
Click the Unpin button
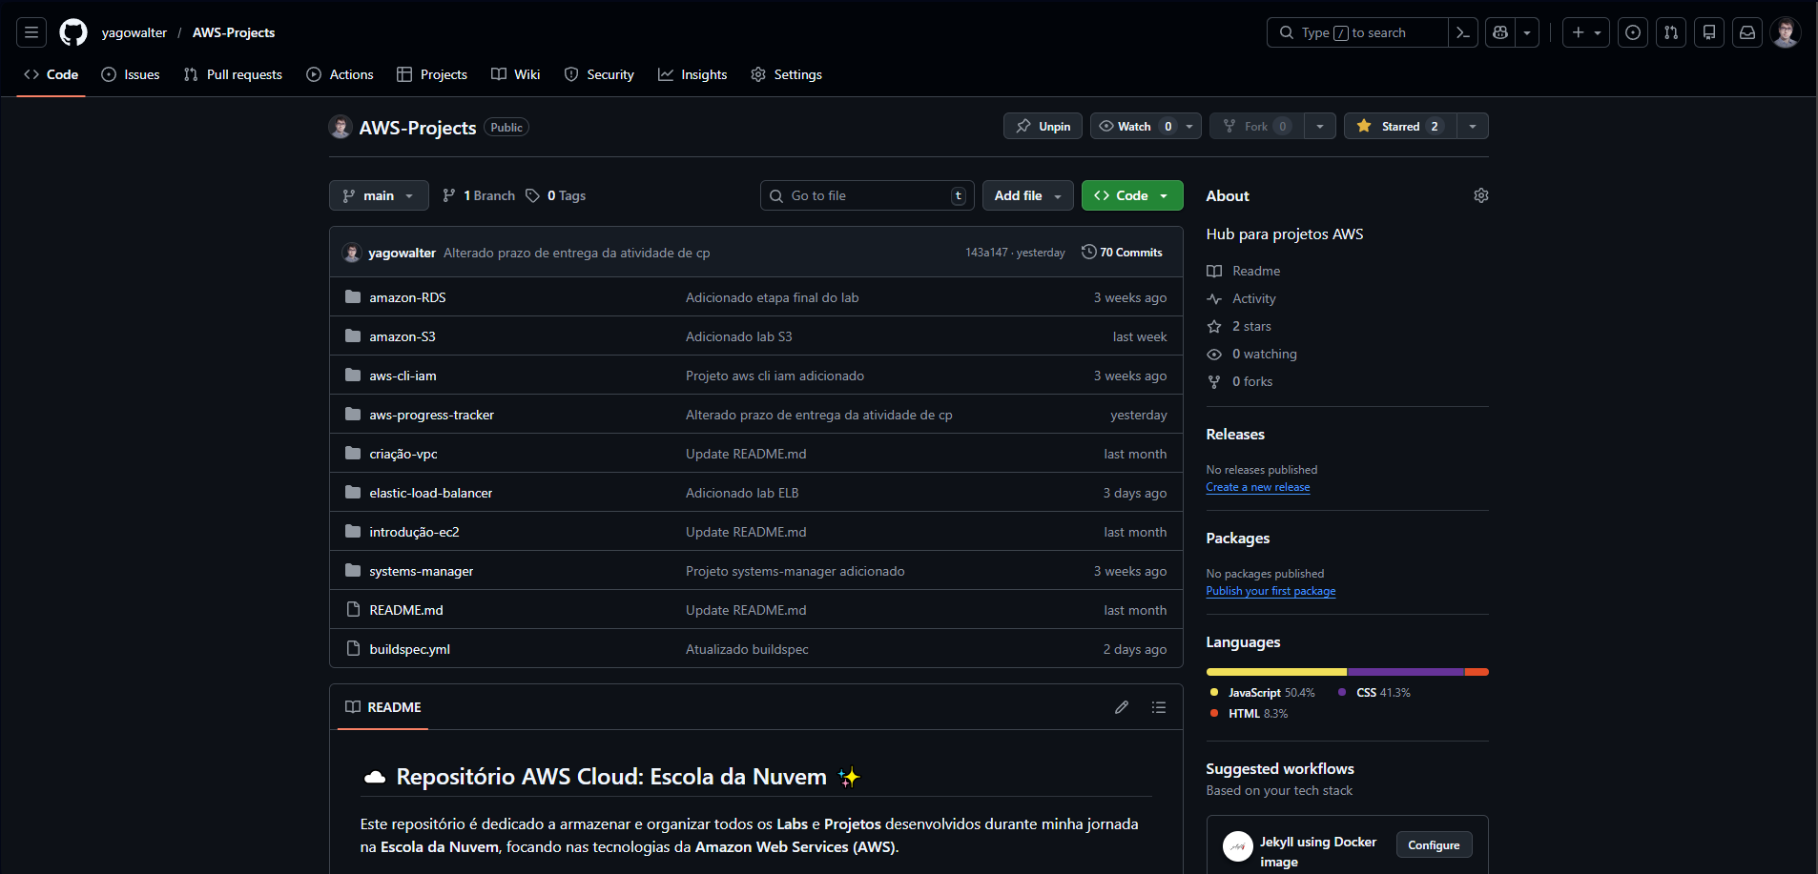(1043, 126)
